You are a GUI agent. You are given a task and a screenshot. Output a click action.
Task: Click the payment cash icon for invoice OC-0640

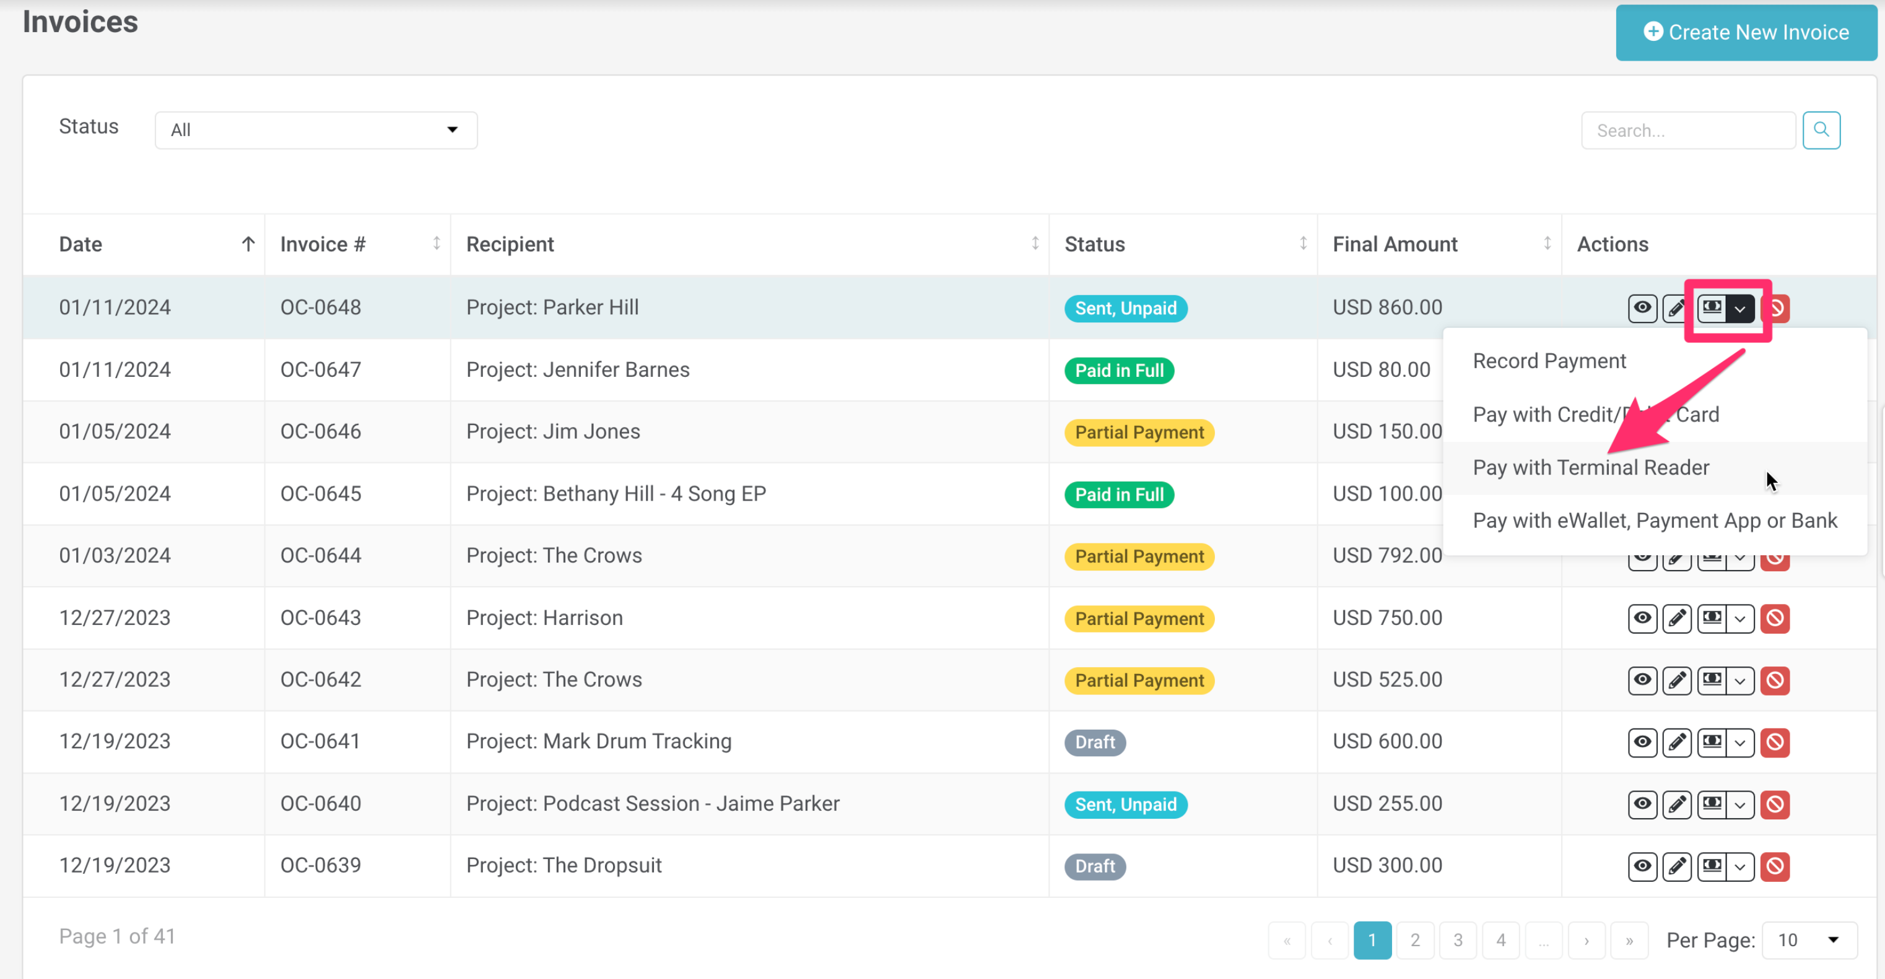[x=1712, y=804]
